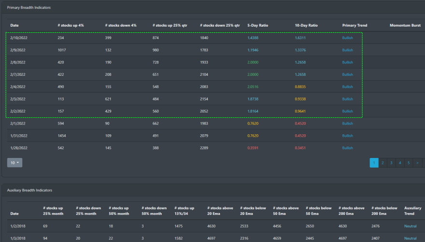425x242 pixels.
Task: Click the value 621 stocks down 4%
Action: pos(108,99)
